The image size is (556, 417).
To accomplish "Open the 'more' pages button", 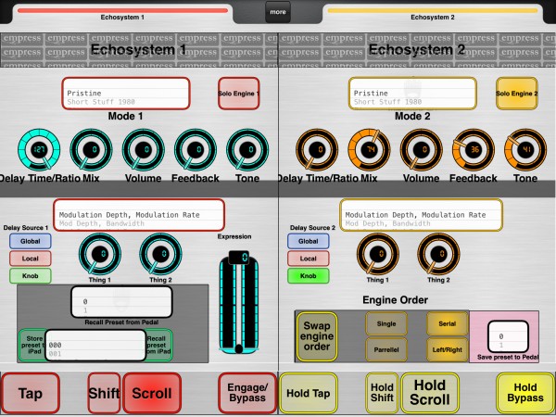I will pos(278,12).
